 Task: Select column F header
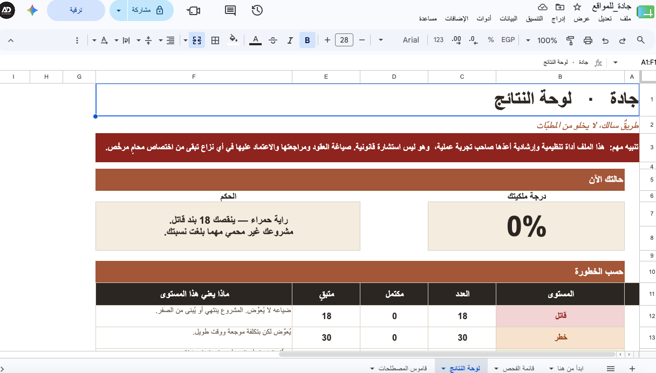pos(194,77)
